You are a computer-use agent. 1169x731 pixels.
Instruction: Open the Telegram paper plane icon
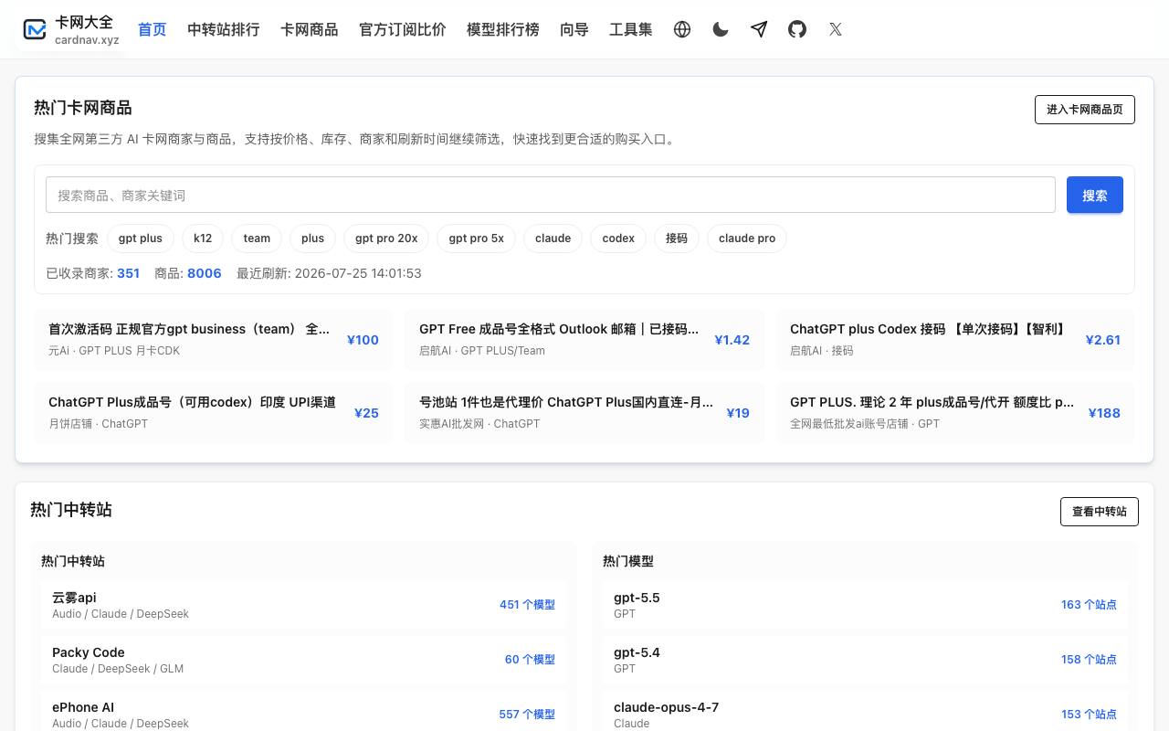point(759,29)
